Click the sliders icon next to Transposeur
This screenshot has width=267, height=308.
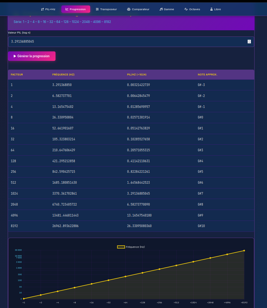[x=97, y=9]
